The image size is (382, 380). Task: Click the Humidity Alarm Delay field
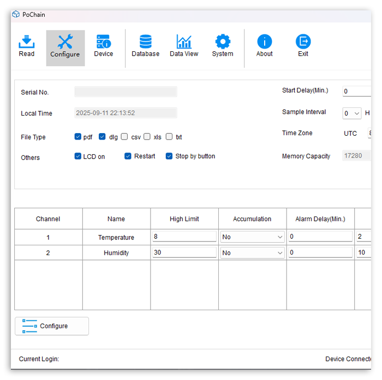point(320,253)
